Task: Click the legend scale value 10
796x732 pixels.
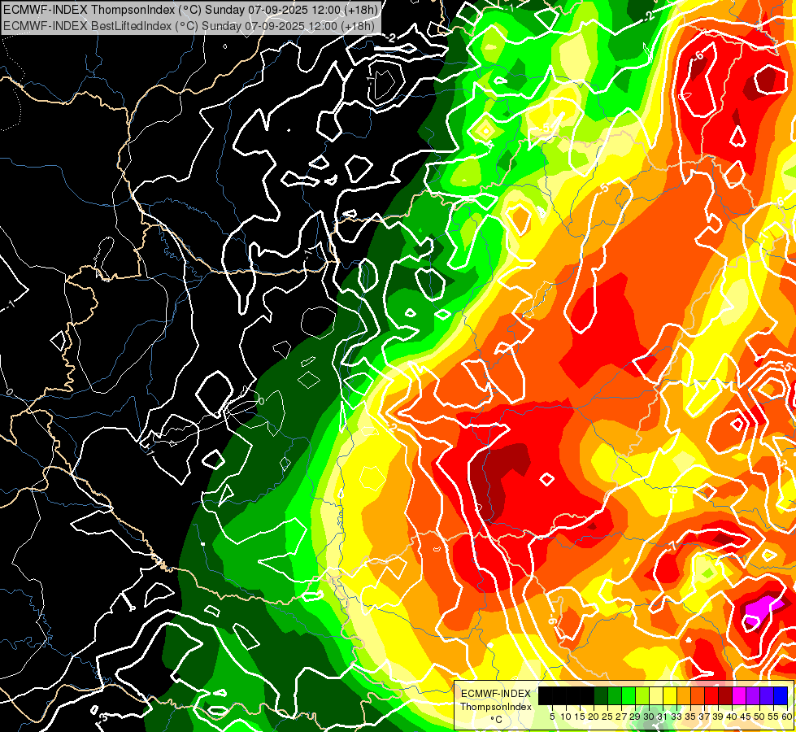Action: (x=566, y=717)
